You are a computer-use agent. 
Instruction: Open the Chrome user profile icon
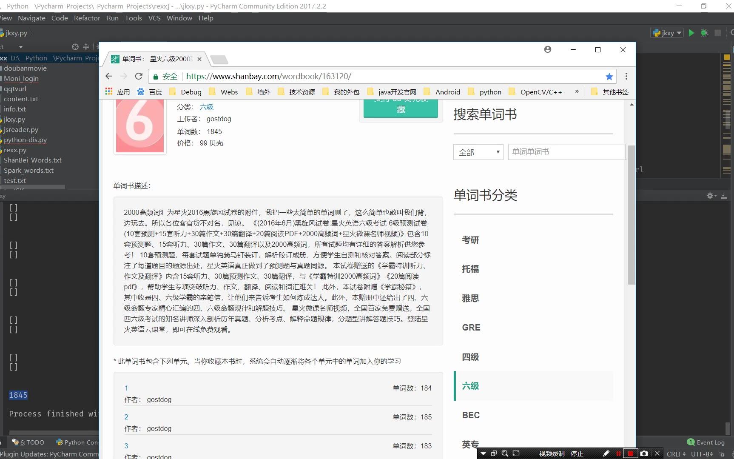pos(548,49)
